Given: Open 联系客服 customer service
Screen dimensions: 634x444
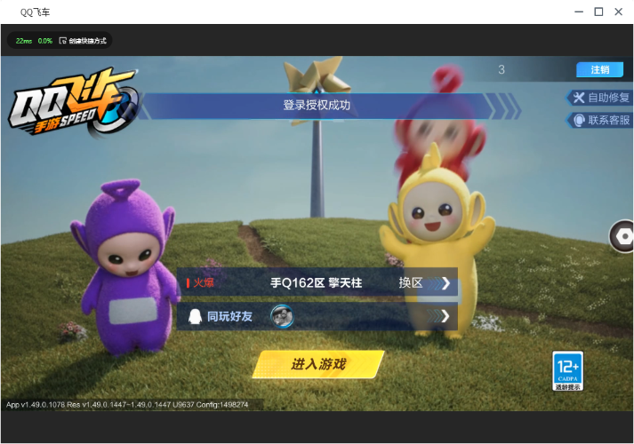Looking at the screenshot, I should 599,120.
